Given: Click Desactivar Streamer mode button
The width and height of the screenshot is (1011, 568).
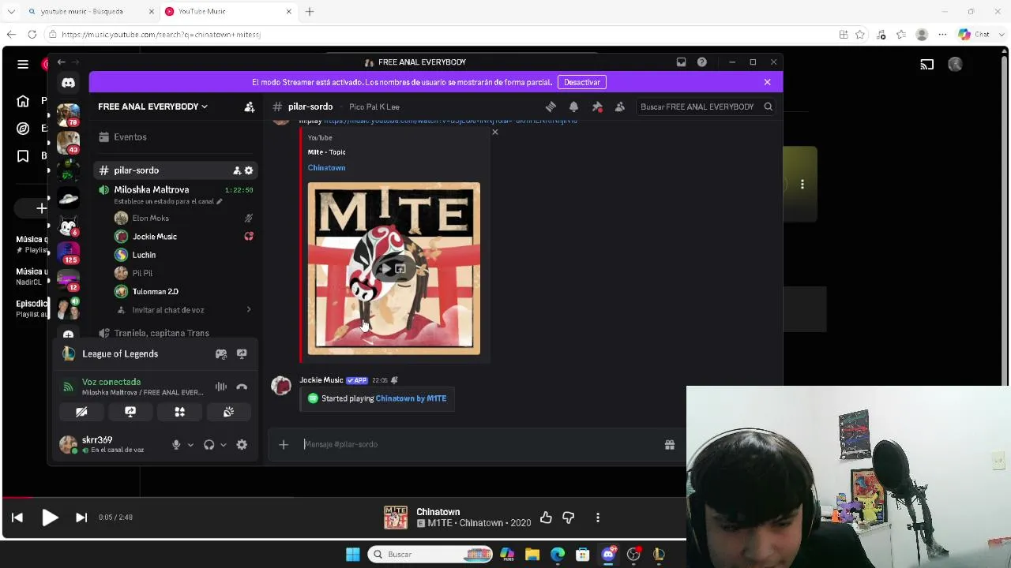Looking at the screenshot, I should tap(582, 82).
